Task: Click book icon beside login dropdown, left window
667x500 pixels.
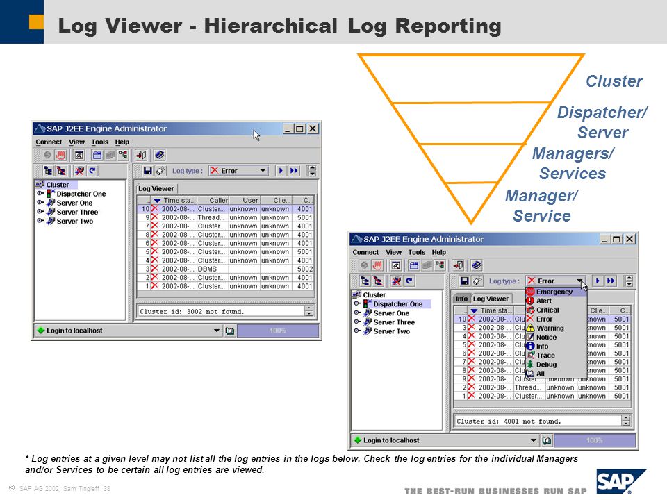Action: pyautogui.click(x=230, y=331)
